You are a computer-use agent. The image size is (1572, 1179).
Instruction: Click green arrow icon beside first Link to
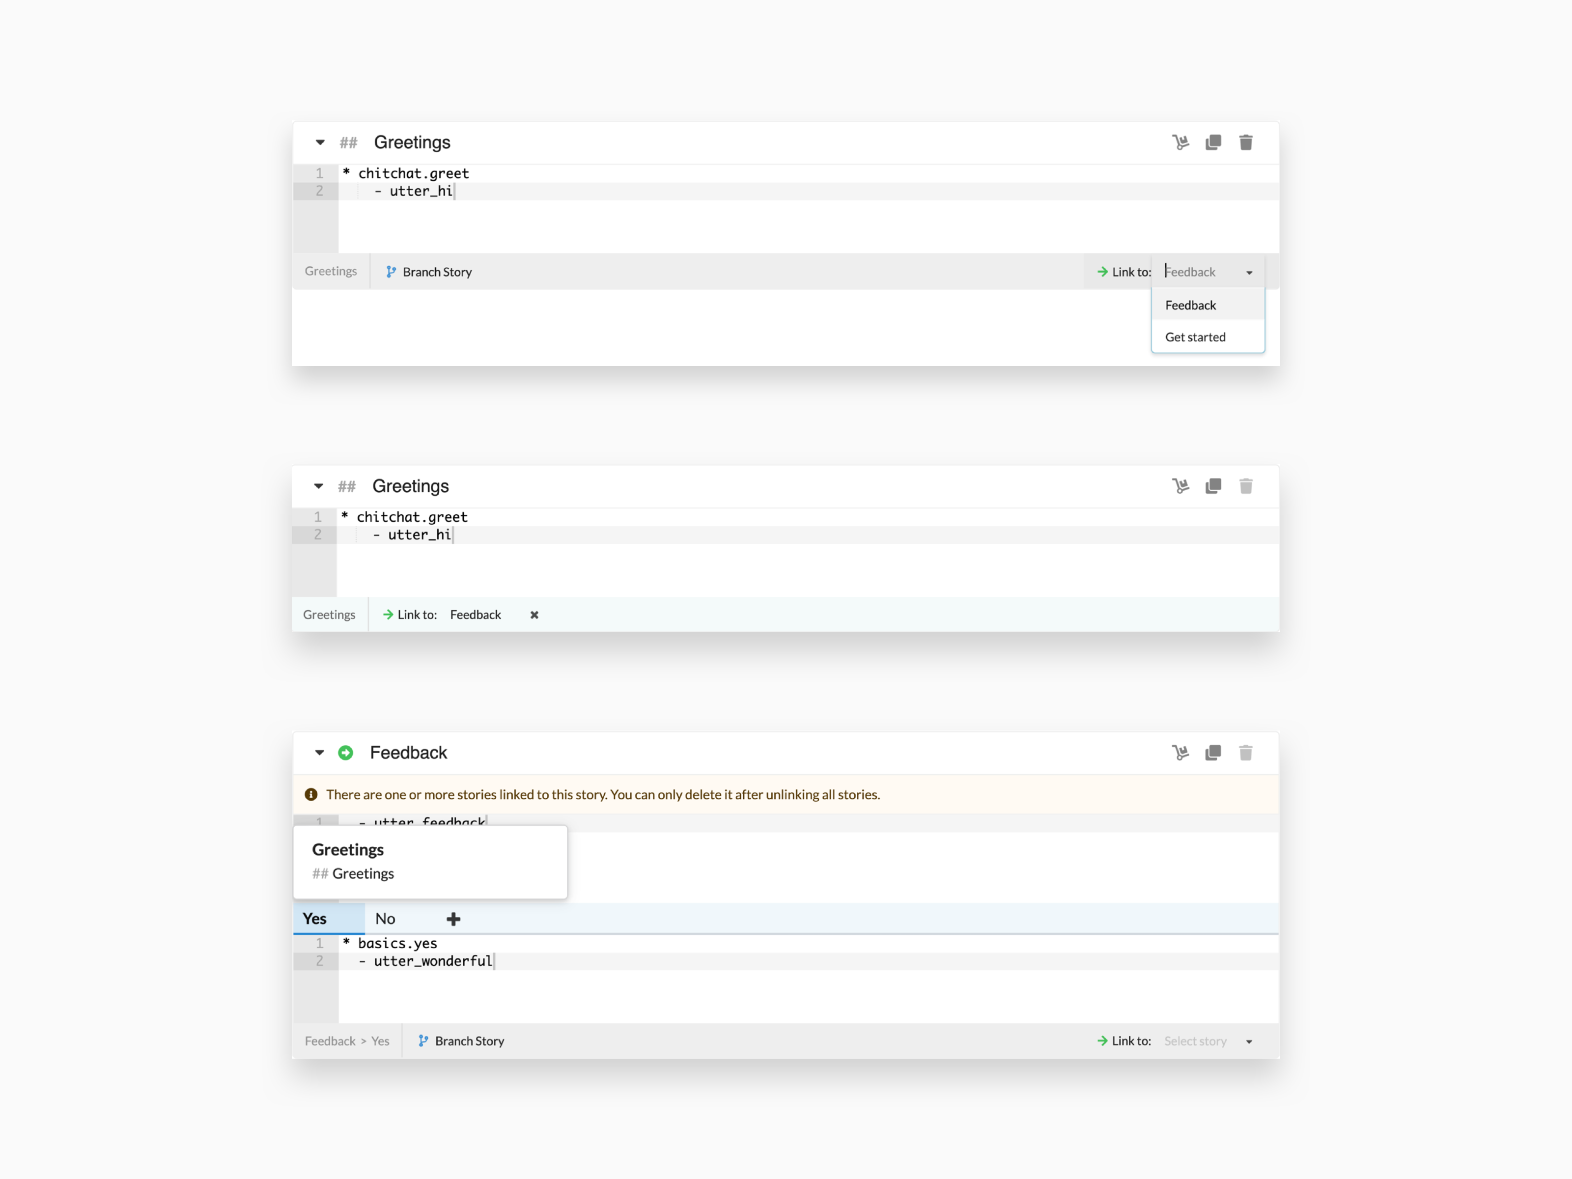coord(1102,272)
